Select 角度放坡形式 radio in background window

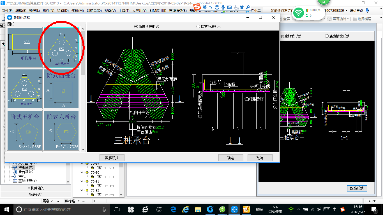291,36
